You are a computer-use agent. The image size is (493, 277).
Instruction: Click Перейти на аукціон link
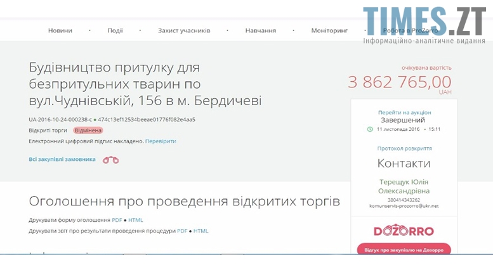coord(404,112)
